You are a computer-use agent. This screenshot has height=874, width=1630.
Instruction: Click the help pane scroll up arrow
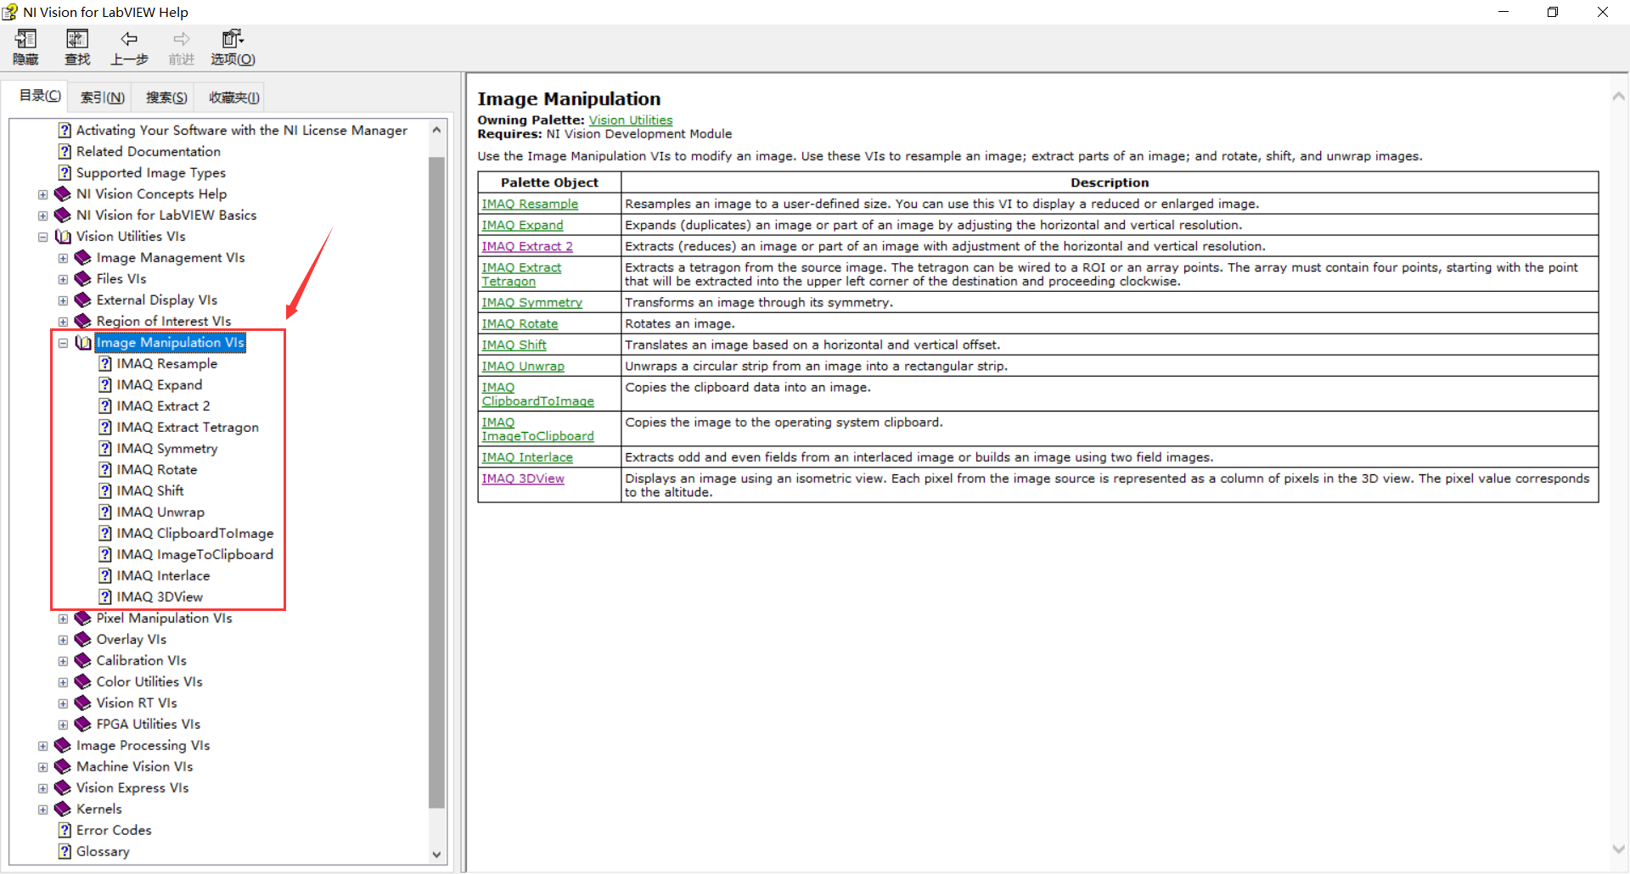pyautogui.click(x=1619, y=97)
